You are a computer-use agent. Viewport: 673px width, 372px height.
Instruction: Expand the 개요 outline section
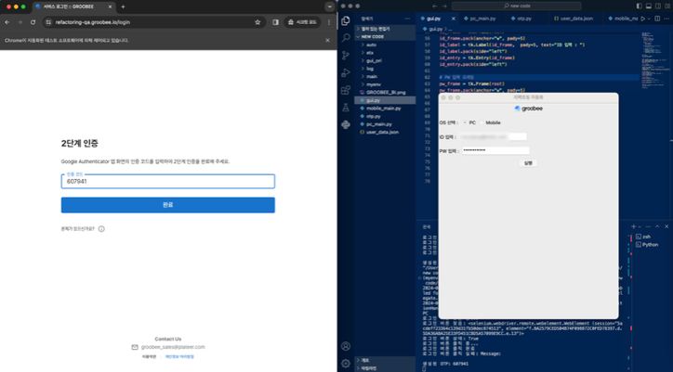tap(385, 361)
